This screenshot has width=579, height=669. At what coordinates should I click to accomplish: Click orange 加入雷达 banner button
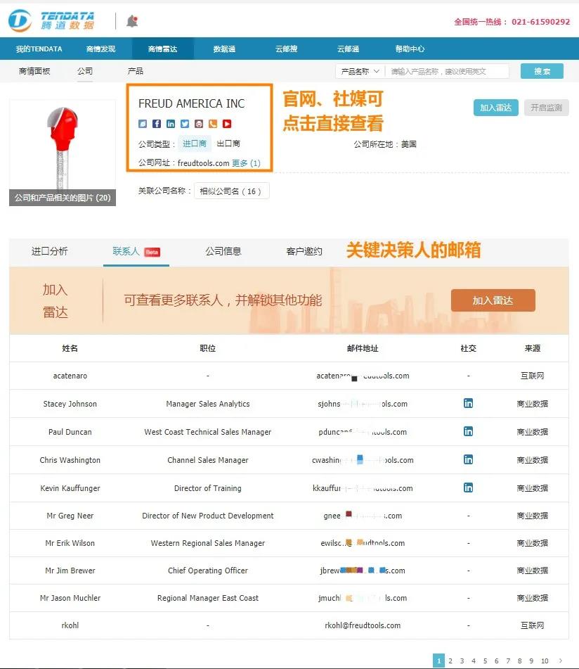pyautogui.click(x=493, y=300)
